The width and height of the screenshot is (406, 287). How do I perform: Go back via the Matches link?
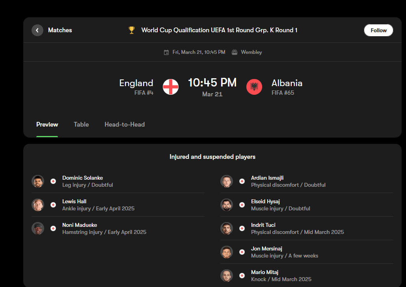coord(60,30)
